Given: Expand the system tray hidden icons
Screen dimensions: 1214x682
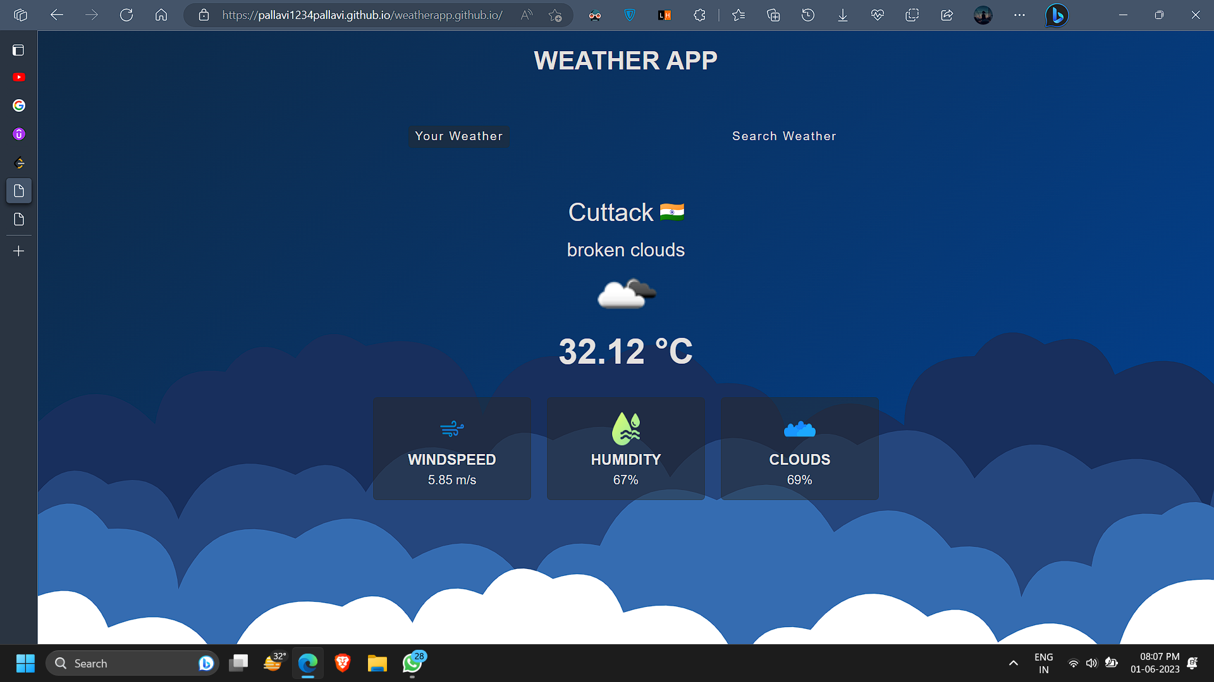Looking at the screenshot, I should 1013,663.
